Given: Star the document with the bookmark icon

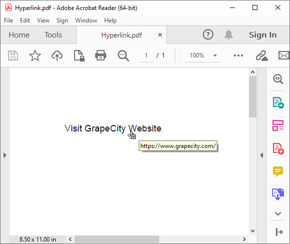Looking at the screenshot, I should (35, 55).
